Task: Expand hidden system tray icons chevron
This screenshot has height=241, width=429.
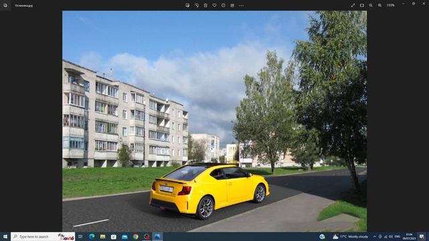Action: 375,236
